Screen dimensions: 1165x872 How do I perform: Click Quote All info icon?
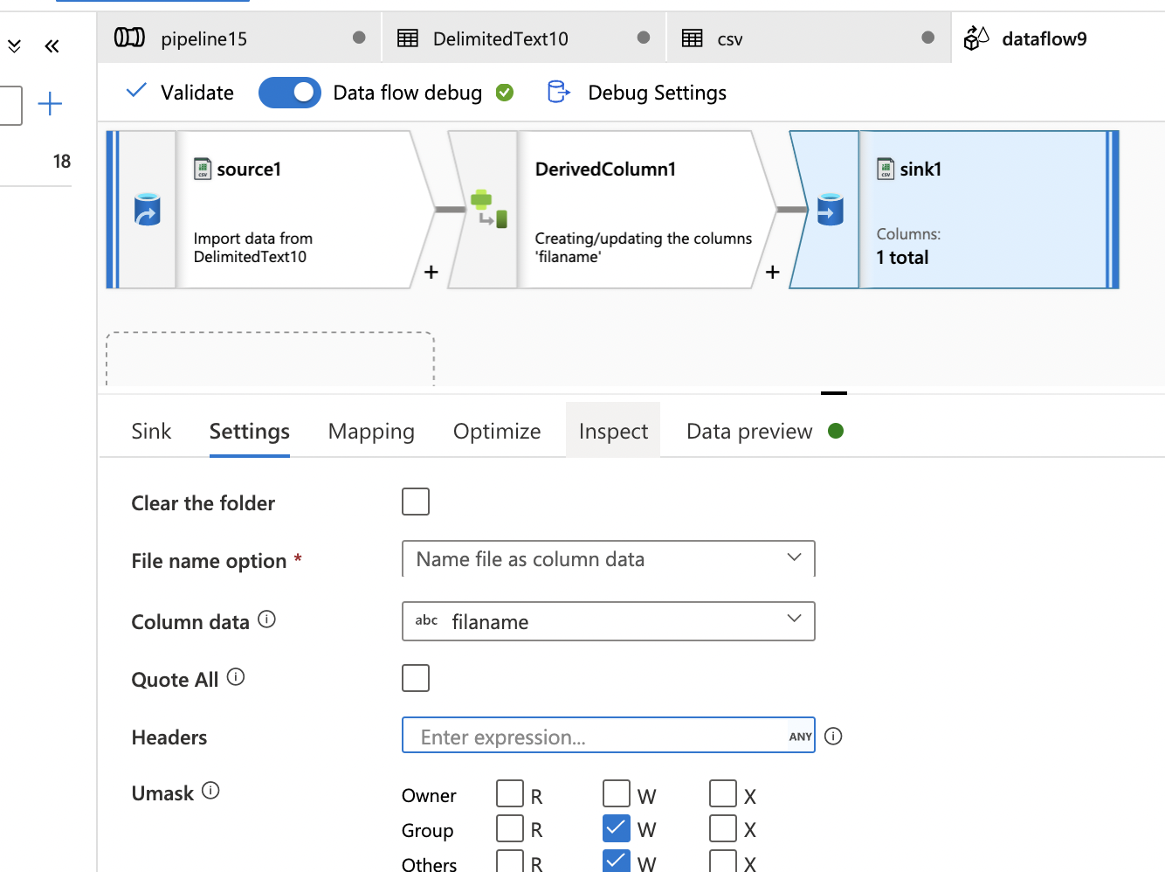tap(236, 677)
